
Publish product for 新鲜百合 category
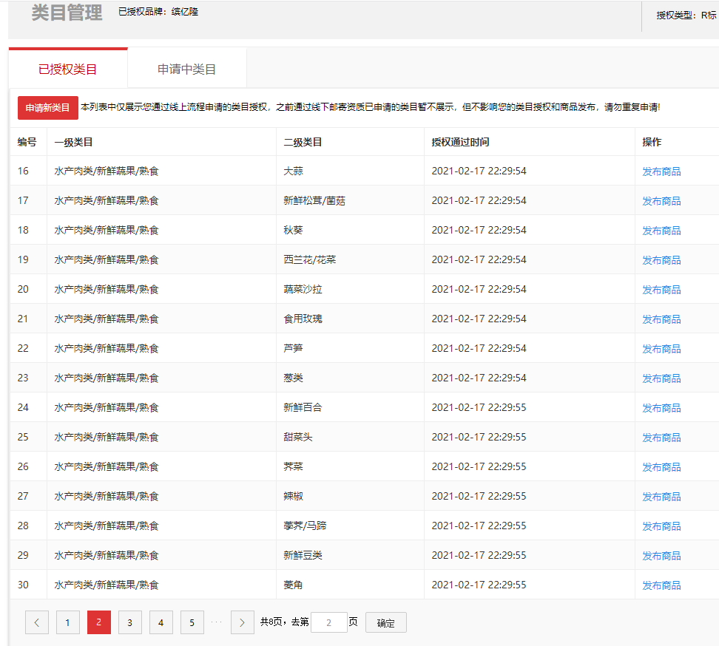tap(661, 408)
